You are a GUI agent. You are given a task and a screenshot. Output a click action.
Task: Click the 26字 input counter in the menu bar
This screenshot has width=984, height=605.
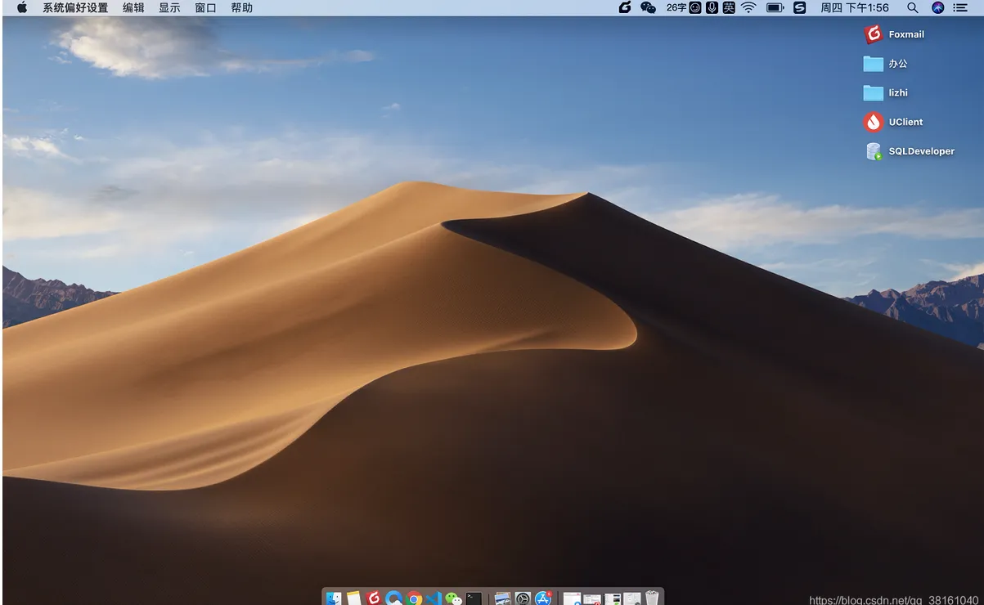click(x=676, y=7)
